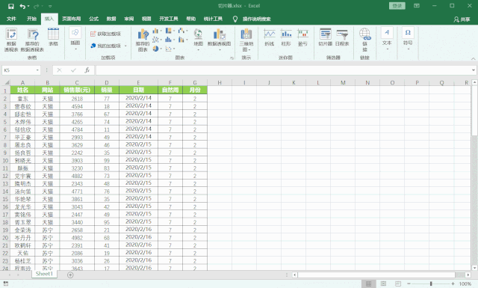Viewport: 478px width, 288px height.
Task: Add a new sheet with the plus button
Action: coord(70,275)
